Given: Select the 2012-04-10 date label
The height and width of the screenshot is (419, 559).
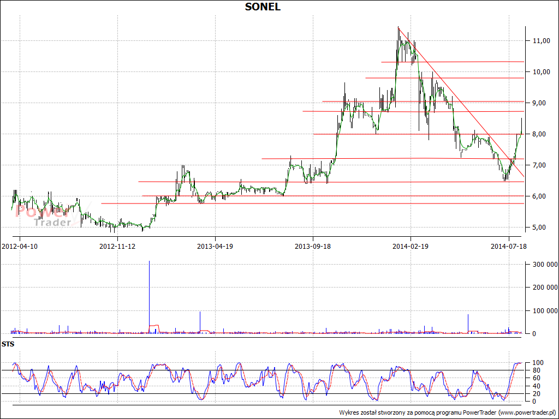Looking at the screenshot, I should coord(20,246).
